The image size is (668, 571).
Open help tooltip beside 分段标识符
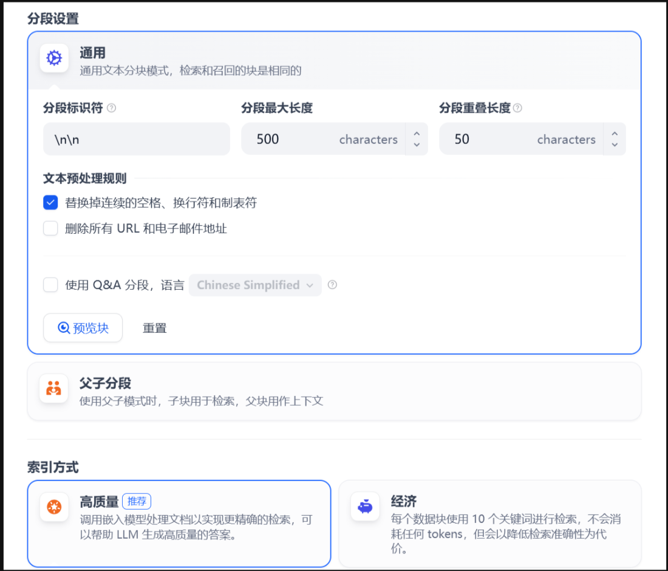112,108
